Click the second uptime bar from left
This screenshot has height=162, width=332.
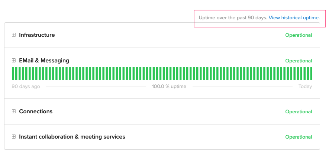point(16,74)
